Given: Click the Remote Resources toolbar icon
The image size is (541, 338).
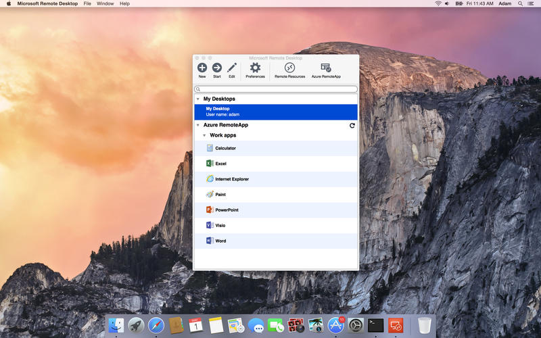Looking at the screenshot, I should click(x=290, y=68).
